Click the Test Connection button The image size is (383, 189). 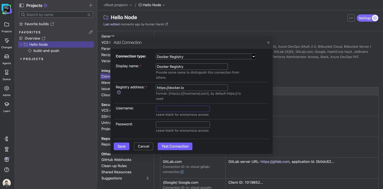(175, 146)
